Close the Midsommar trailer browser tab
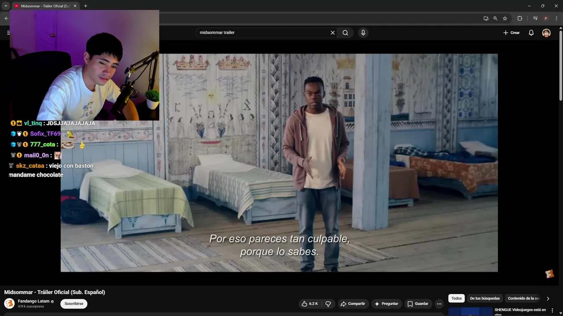563x316 pixels. [75, 6]
